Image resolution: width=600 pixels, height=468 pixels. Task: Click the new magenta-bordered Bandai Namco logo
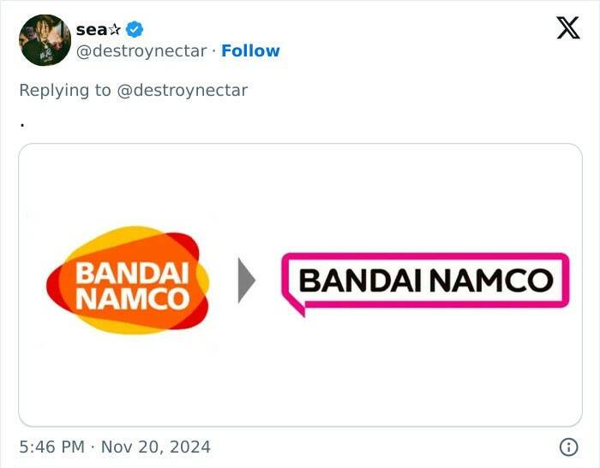[x=425, y=280]
